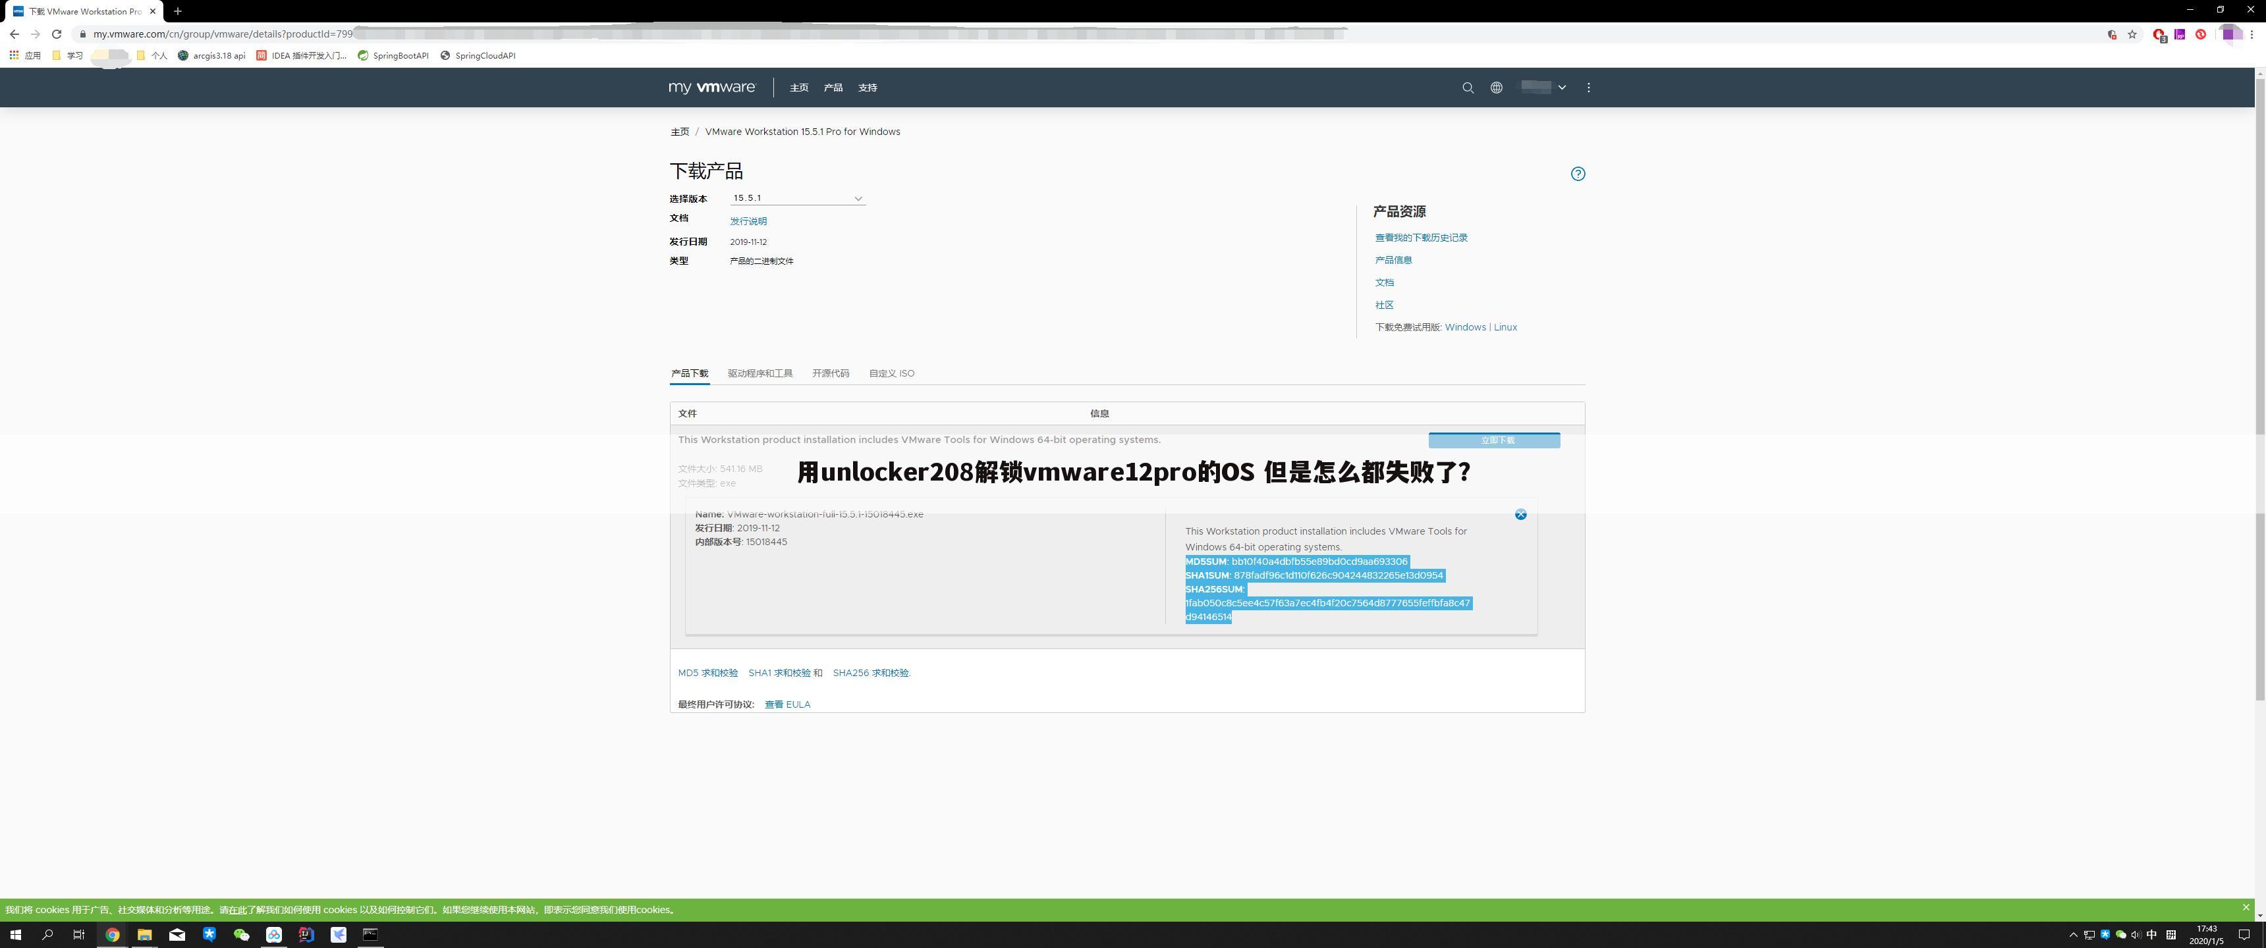2266x948 pixels.
Task: Open Windows Start menu
Action: pyautogui.click(x=15, y=934)
